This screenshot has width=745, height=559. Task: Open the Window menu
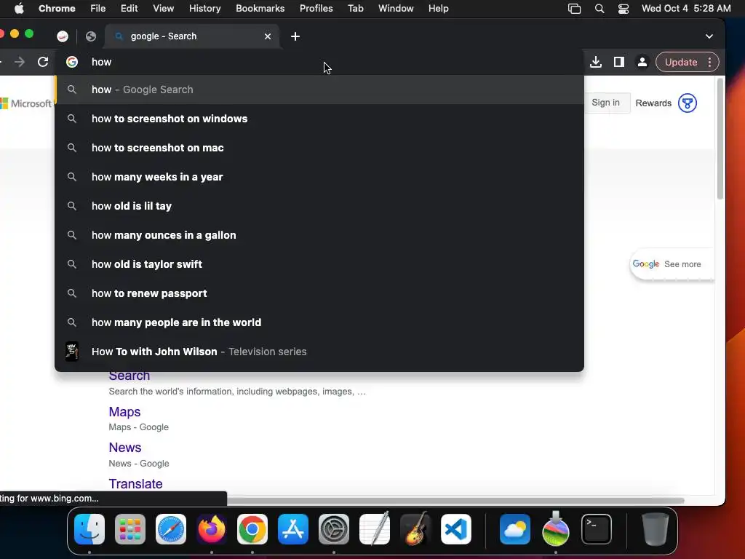tap(396, 9)
